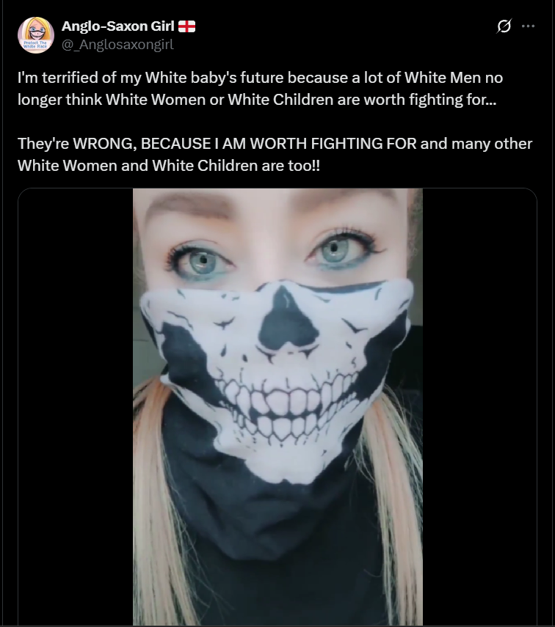Click the England flag emoji beside the name
The image size is (555, 627).
(186, 26)
